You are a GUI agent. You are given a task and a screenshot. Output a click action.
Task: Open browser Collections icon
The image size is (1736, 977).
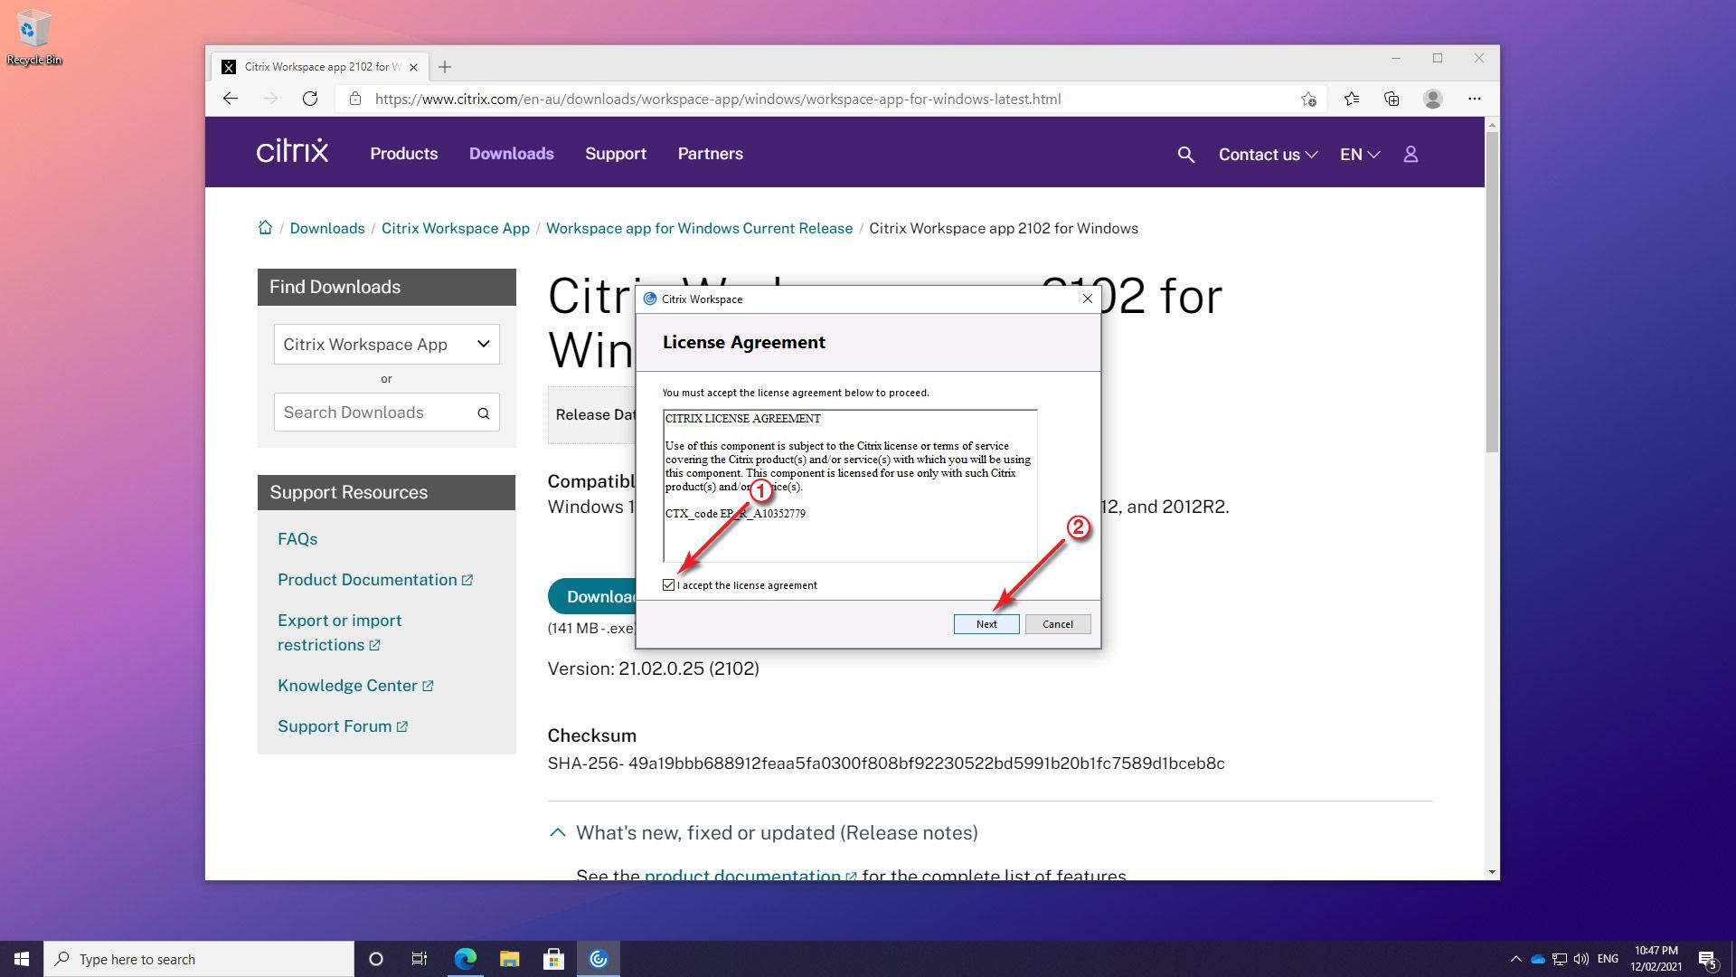1392,99
